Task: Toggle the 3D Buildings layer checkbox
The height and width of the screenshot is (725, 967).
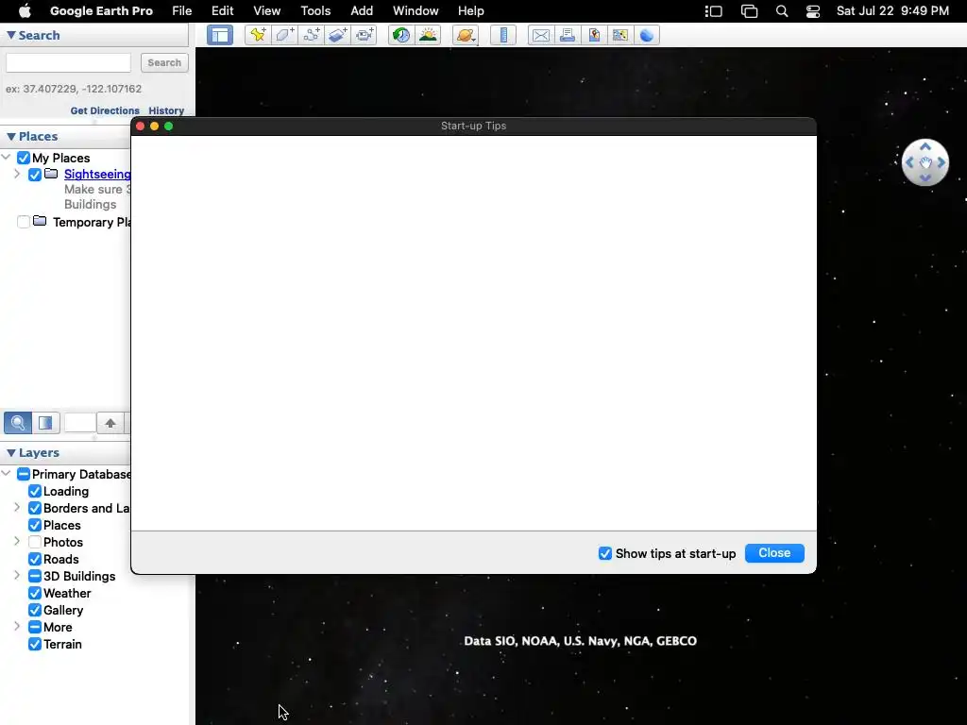Action: pyautogui.click(x=35, y=577)
